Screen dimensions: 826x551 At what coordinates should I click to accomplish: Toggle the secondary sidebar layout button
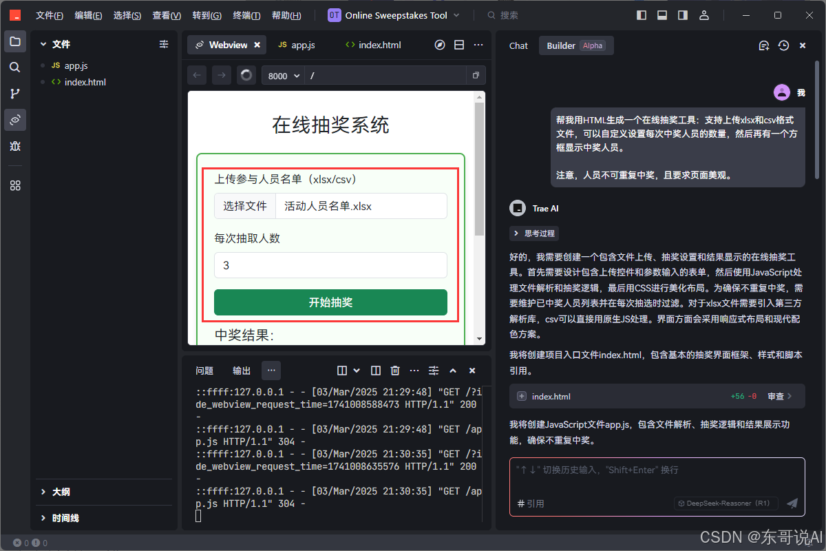coord(683,15)
